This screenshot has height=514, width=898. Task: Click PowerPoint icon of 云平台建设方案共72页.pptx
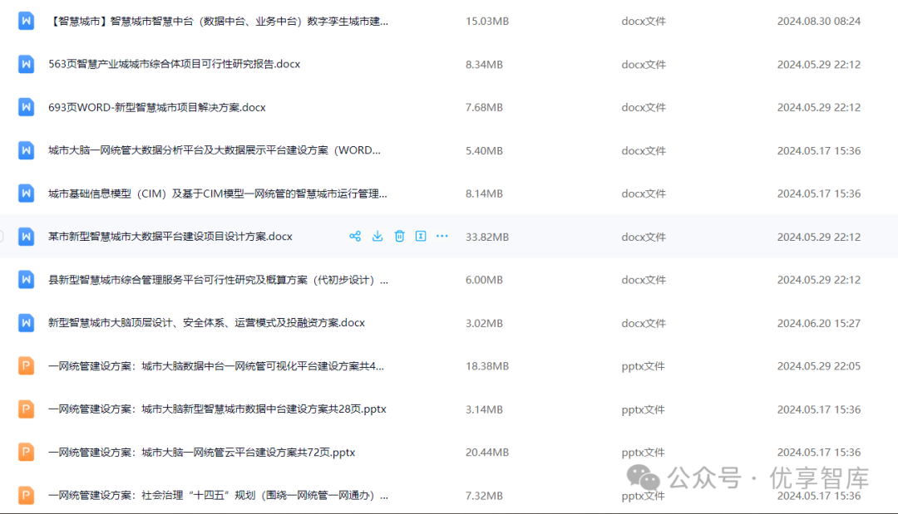(x=27, y=452)
